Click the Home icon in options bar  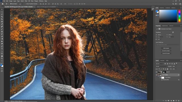coord(3,4)
